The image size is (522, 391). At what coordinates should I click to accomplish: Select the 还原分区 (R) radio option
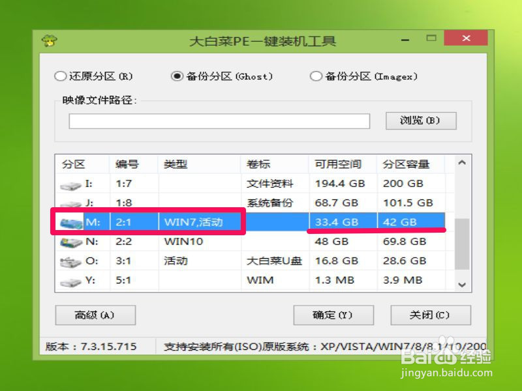click(x=93, y=76)
